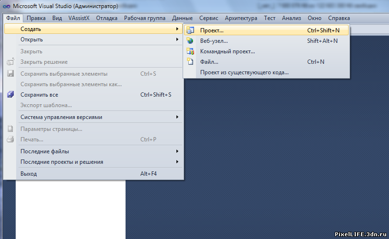Open the Справка menu
The height and width of the screenshot is (239, 389).
(x=339, y=18)
